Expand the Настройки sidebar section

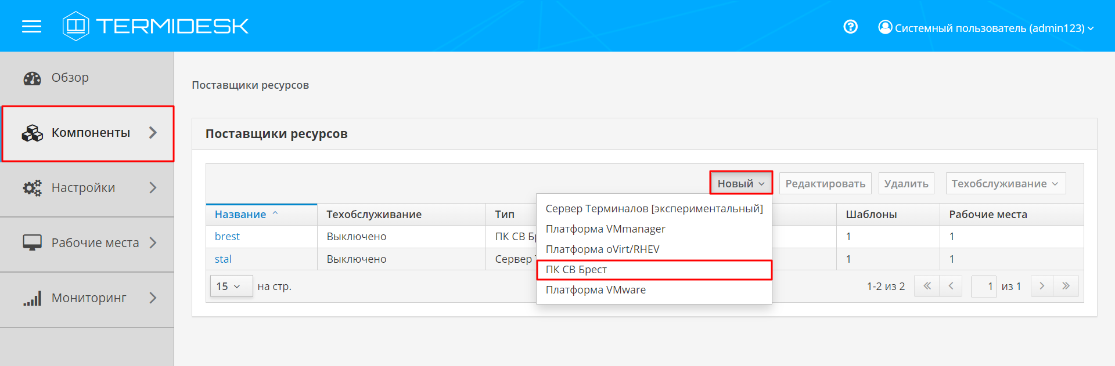(x=153, y=188)
